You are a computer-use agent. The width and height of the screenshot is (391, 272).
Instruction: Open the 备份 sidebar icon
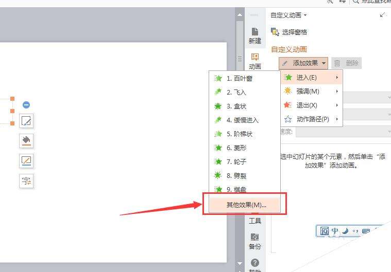(254, 241)
